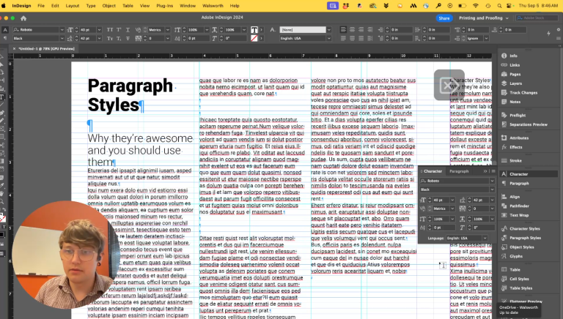Collapse Character panel with double-arrow icon
Image resolution: width=563 pixels, height=319 pixels.
pyautogui.click(x=485, y=171)
